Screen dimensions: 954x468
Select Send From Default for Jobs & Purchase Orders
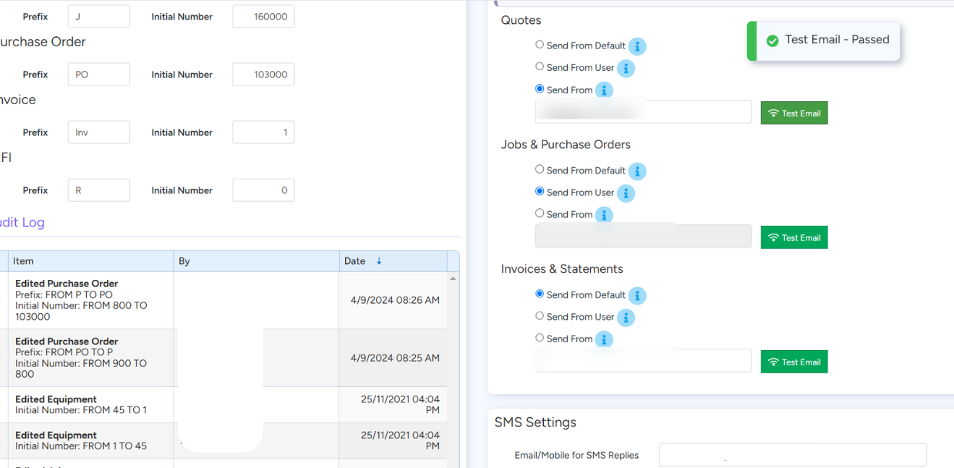pyautogui.click(x=540, y=169)
